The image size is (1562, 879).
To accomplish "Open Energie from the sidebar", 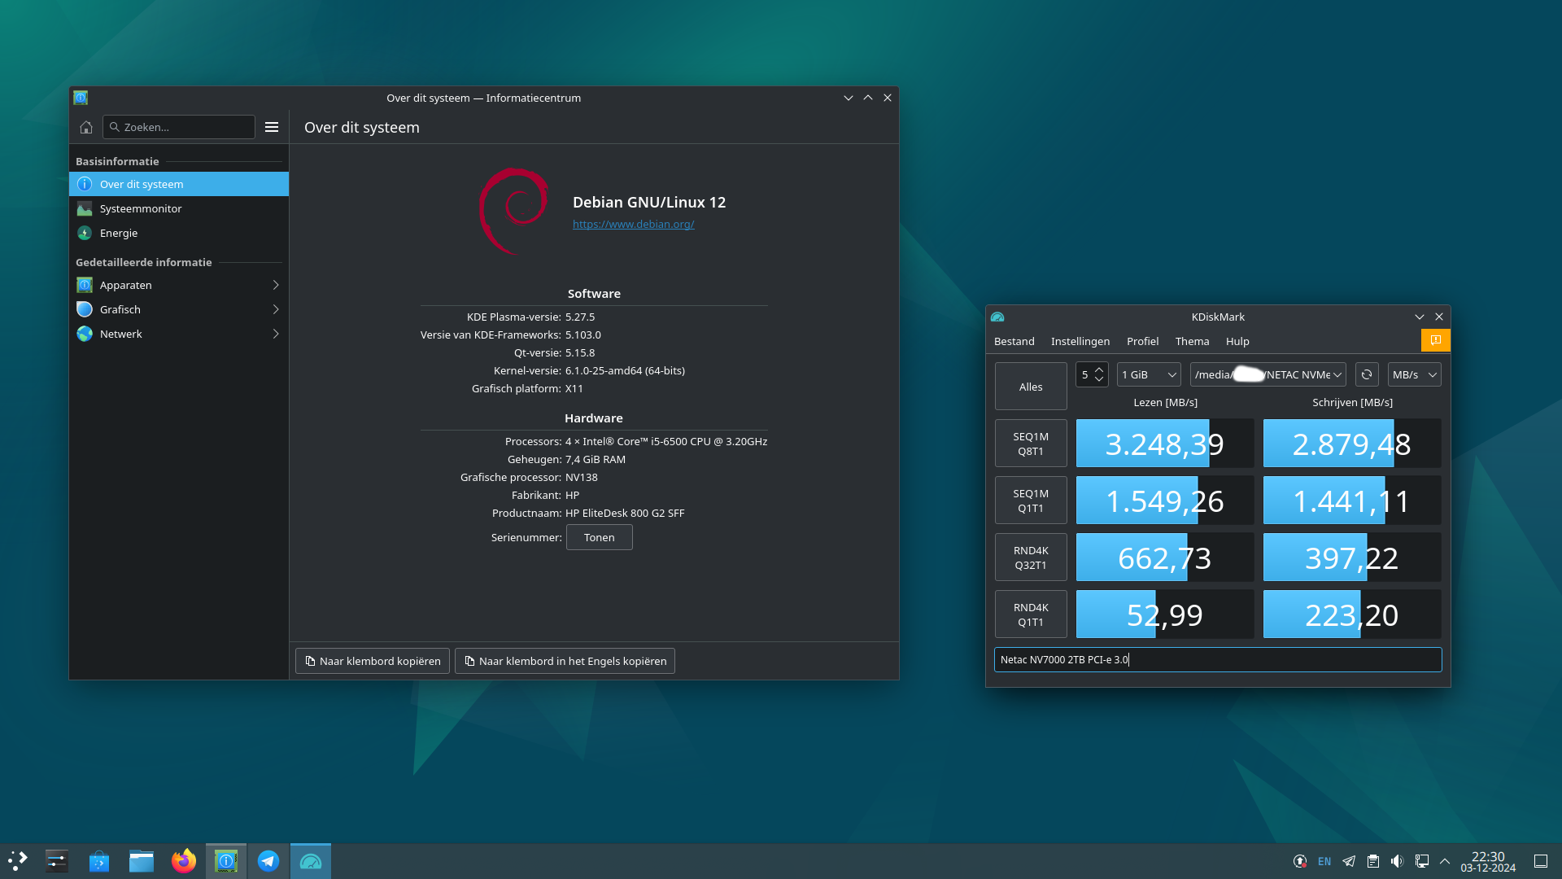I will coord(179,233).
